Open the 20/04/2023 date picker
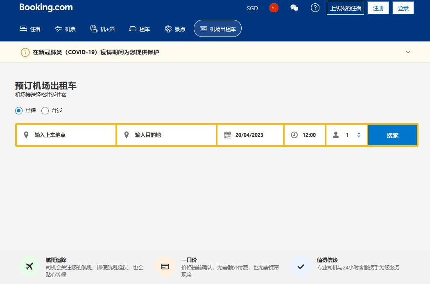Image resolution: width=430 pixels, height=285 pixels. [250, 135]
